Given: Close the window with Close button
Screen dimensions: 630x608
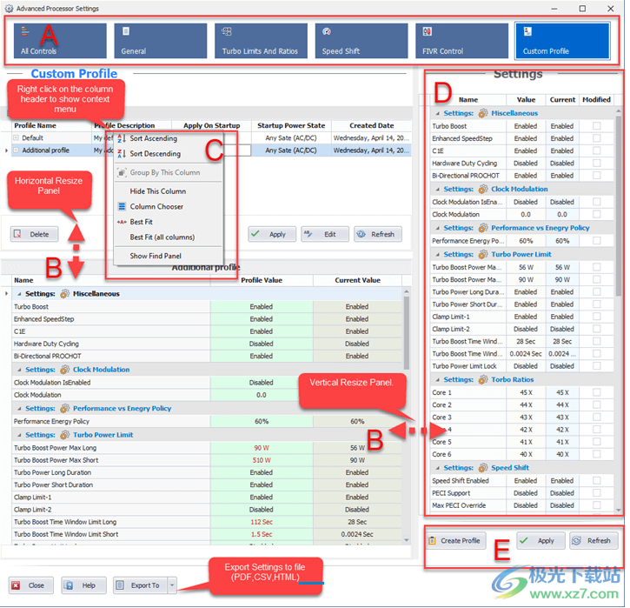Looking at the screenshot, I should (x=30, y=585).
